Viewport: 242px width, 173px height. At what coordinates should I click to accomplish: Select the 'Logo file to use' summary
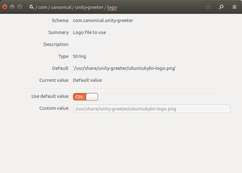(89, 32)
